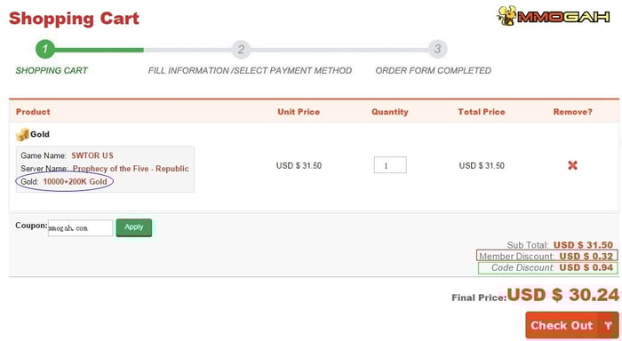Click arrow icon on Check Out button
Viewport: 622px width, 341px height.
[x=609, y=326]
